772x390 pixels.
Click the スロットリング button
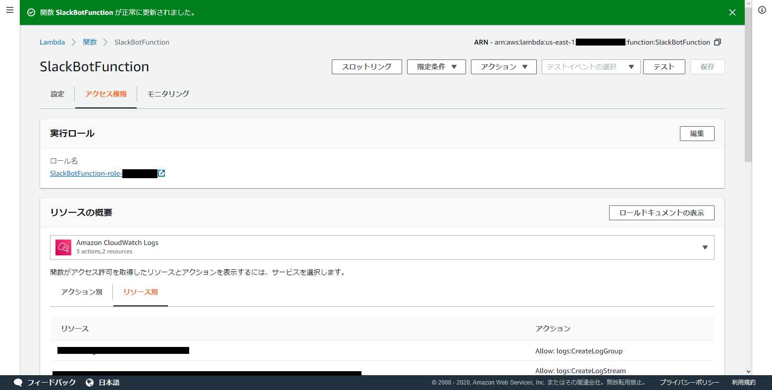tap(366, 67)
